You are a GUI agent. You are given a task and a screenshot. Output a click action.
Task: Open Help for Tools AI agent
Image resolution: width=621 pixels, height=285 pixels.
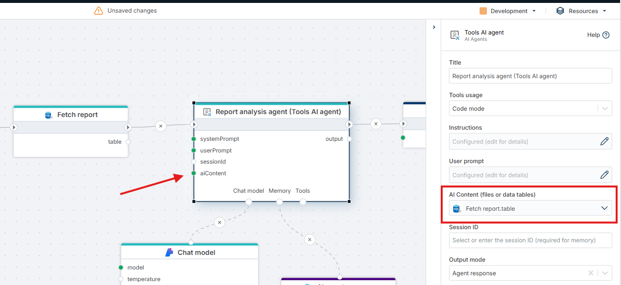click(598, 35)
